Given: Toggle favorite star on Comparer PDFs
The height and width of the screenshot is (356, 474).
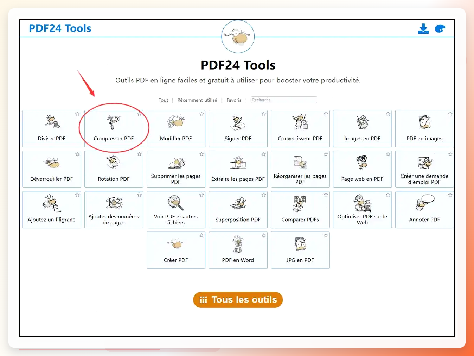Looking at the screenshot, I should click(x=326, y=195).
